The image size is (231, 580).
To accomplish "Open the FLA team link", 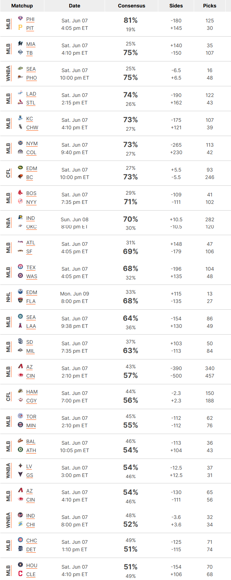I will click(x=31, y=301).
